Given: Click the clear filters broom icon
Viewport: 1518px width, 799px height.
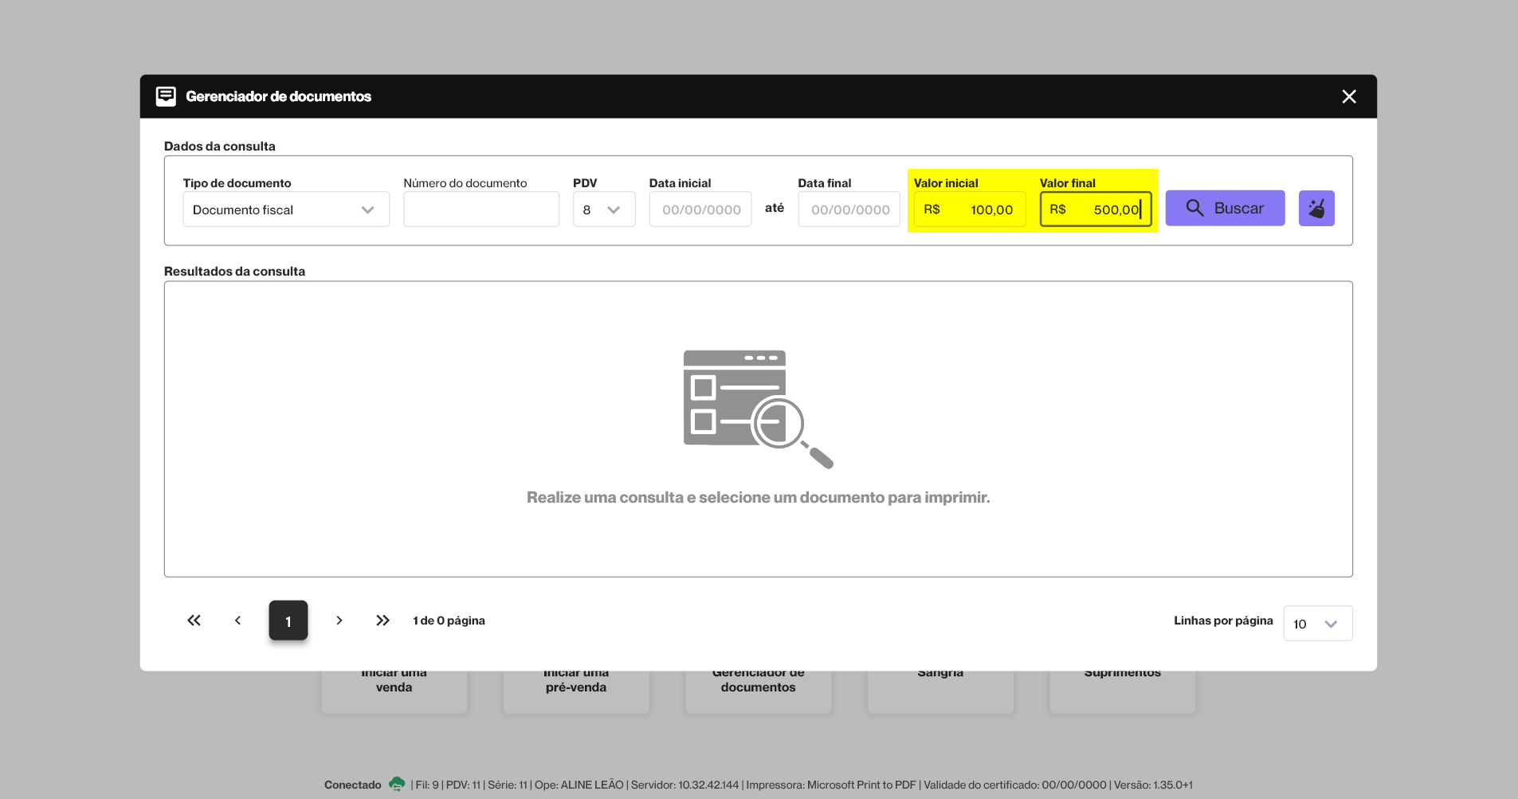Looking at the screenshot, I should [1316, 208].
